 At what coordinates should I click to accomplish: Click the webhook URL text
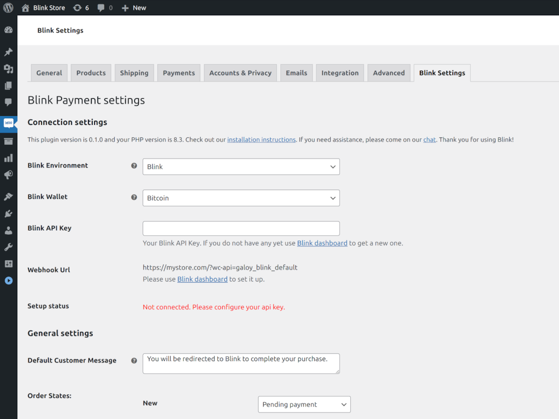pyautogui.click(x=220, y=267)
